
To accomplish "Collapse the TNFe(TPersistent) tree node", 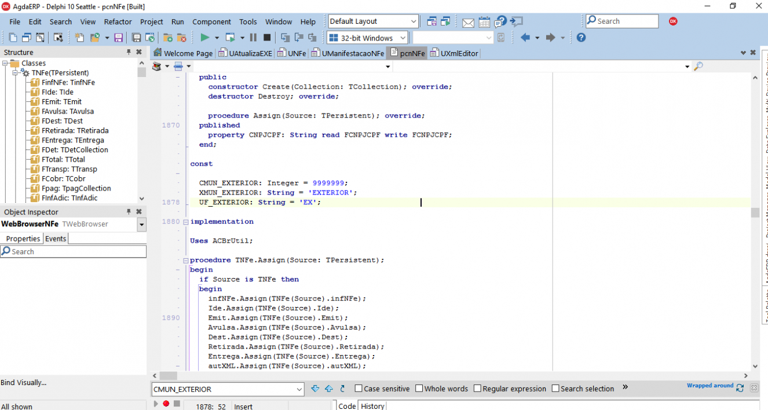I will [15, 73].
